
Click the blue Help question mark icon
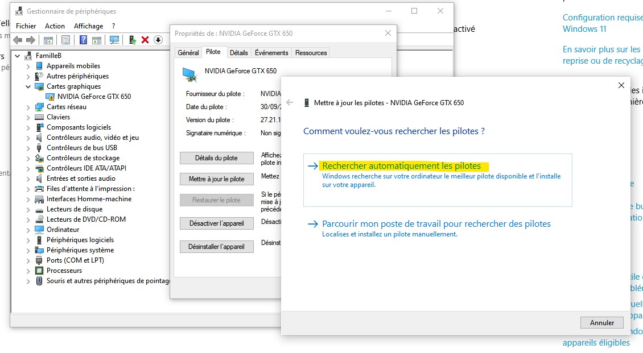point(83,40)
